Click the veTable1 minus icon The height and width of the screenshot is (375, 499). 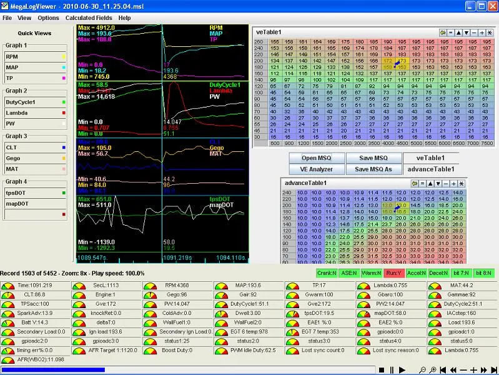474,32
